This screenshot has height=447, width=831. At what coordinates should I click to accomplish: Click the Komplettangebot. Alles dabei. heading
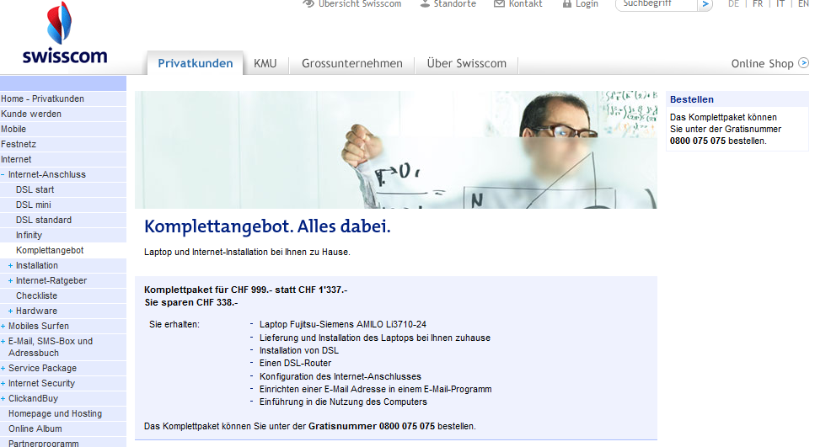[x=267, y=226]
